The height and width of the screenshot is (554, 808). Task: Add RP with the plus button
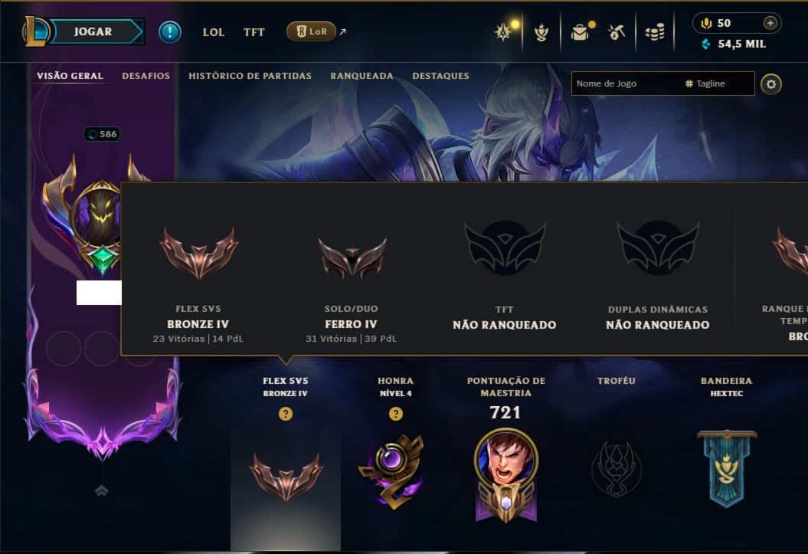(770, 23)
